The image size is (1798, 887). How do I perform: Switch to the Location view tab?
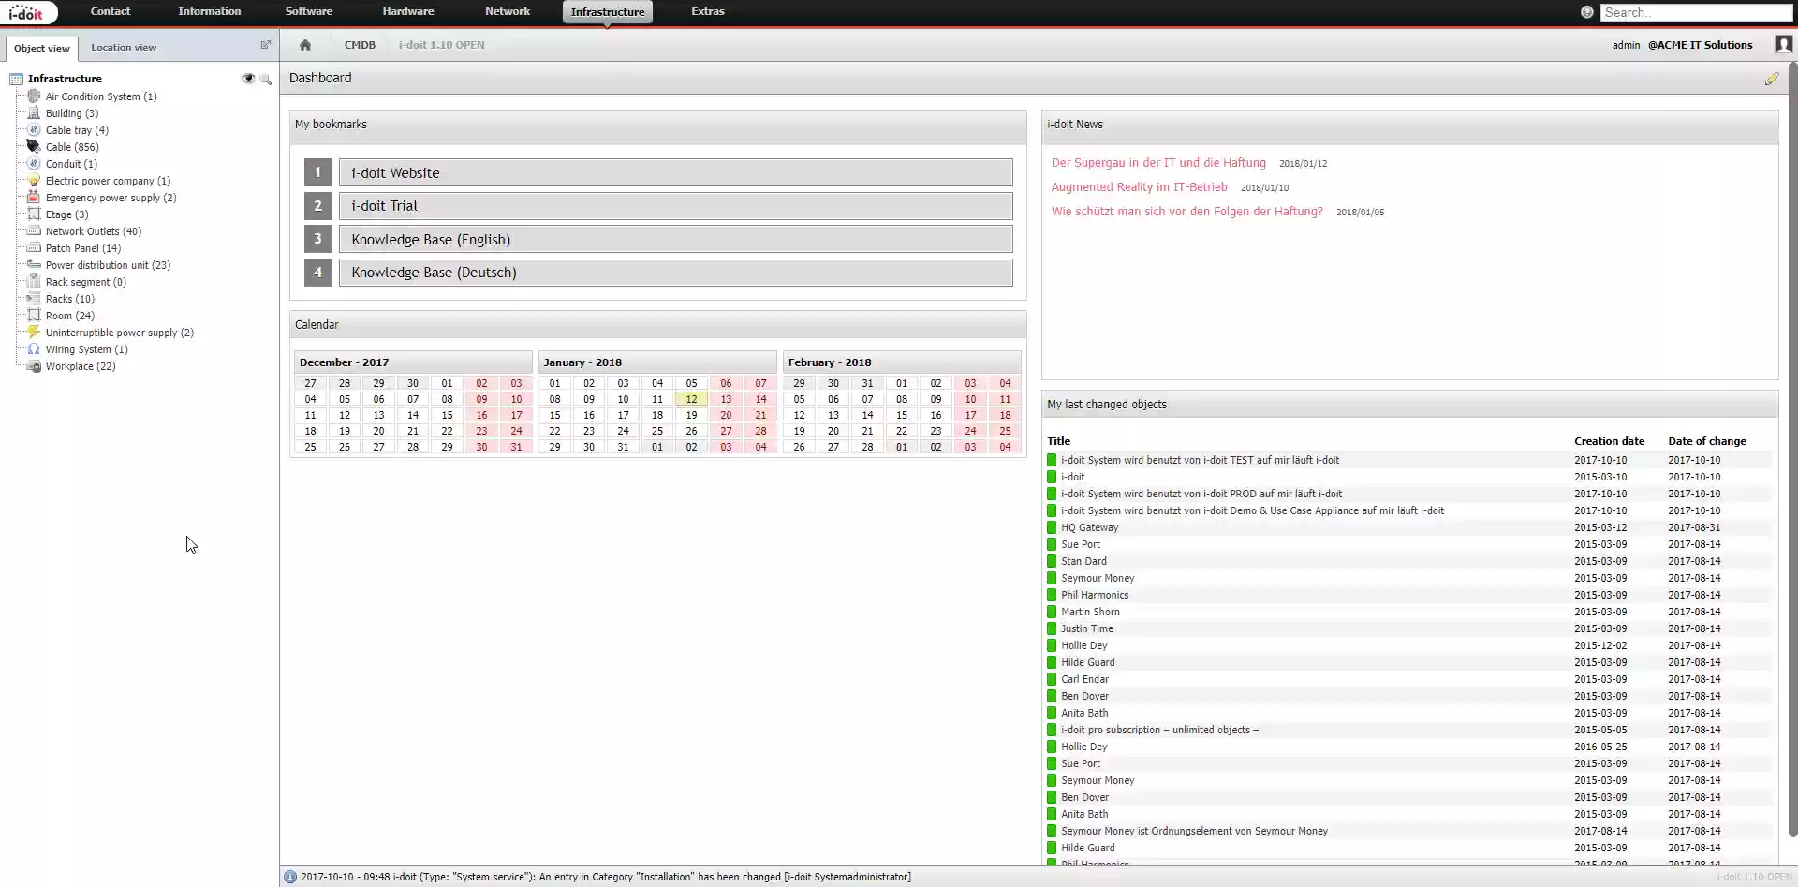[x=124, y=47]
